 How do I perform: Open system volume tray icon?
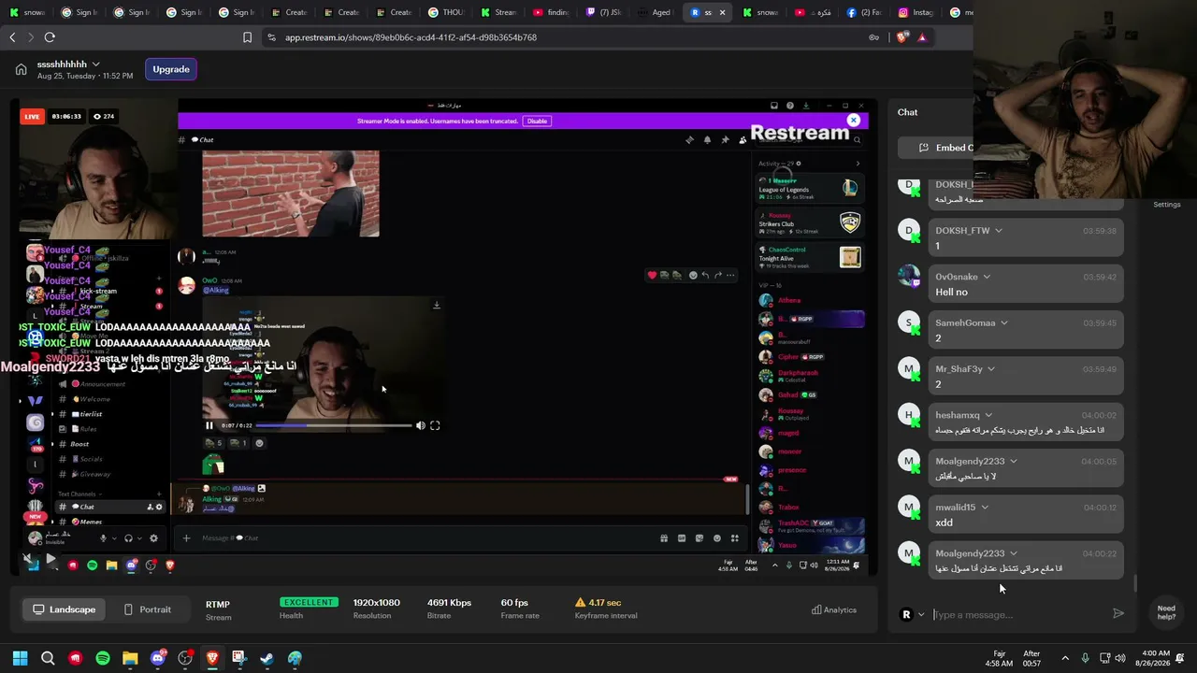click(1120, 658)
